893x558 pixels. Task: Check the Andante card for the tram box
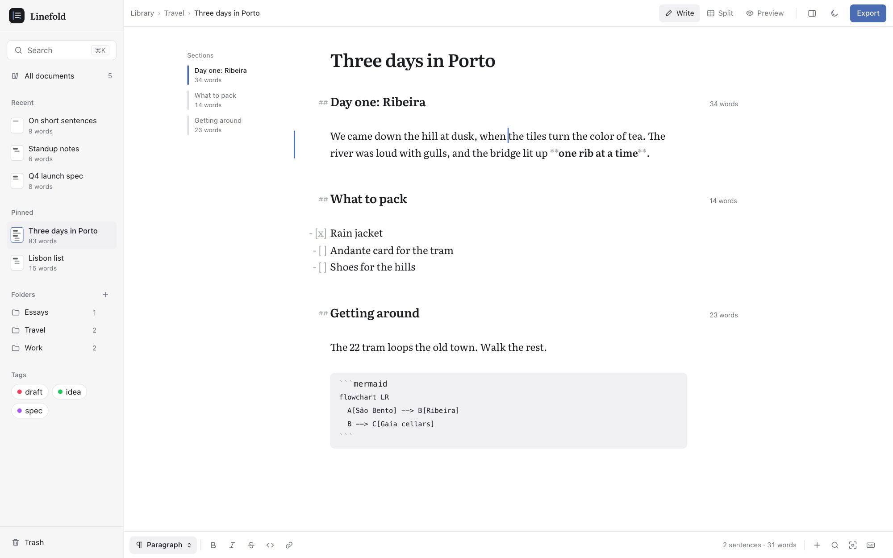322,251
